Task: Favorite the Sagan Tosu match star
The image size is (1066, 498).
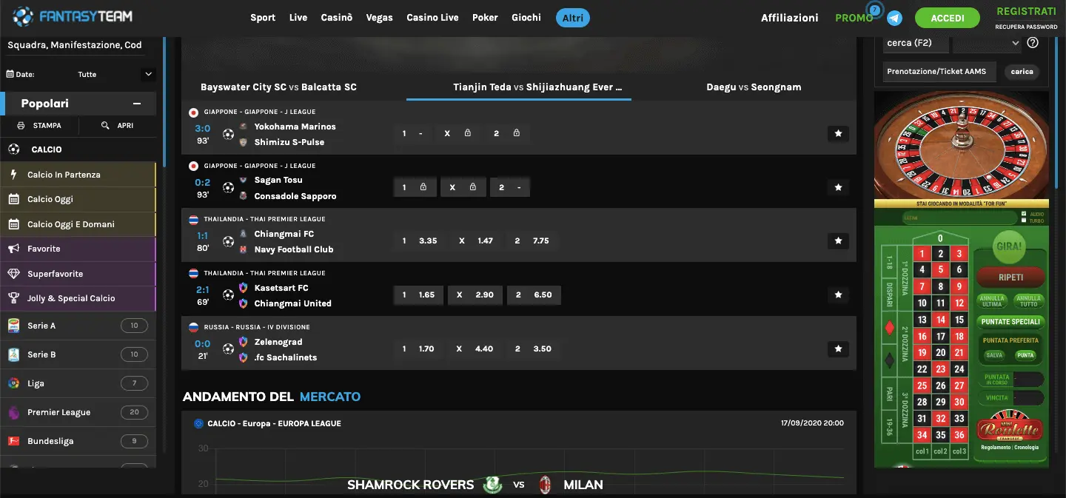Action: point(838,188)
